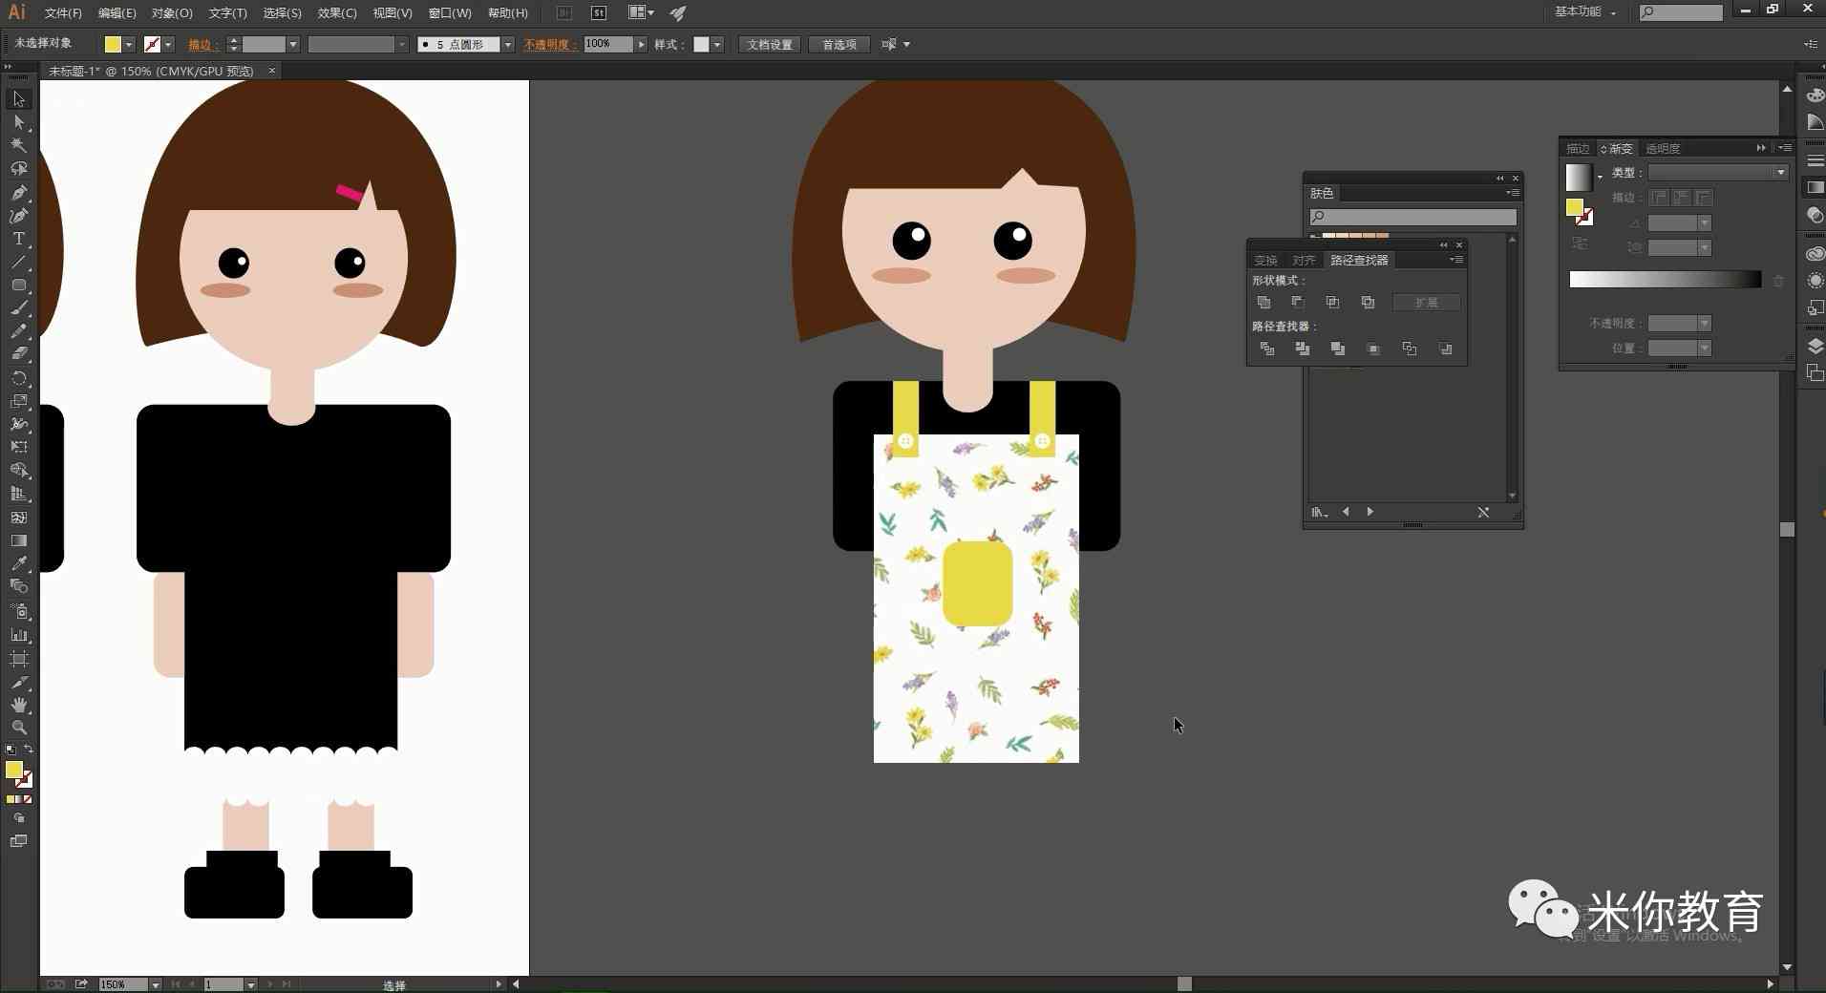Select the Rotate tool
Image resolution: width=1826 pixels, height=993 pixels.
pos(18,378)
